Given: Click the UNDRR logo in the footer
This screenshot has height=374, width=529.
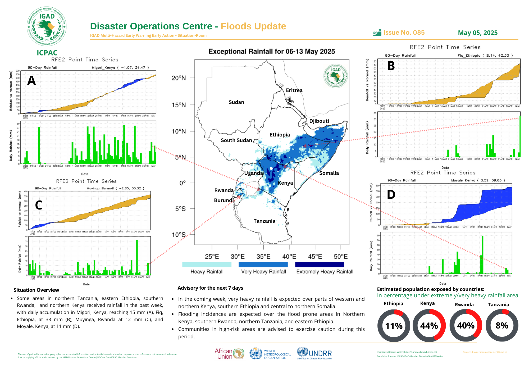Looking at the screenshot, I should (x=314, y=354).
